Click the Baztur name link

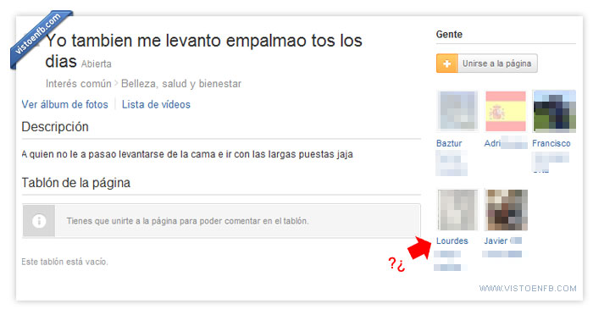pos(449,143)
